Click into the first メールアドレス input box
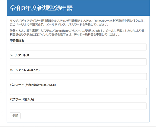The image size is (156, 127). 78,62
